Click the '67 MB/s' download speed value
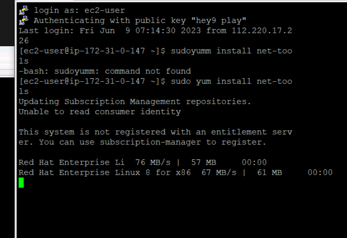This screenshot has width=347, height=238. tap(219, 172)
